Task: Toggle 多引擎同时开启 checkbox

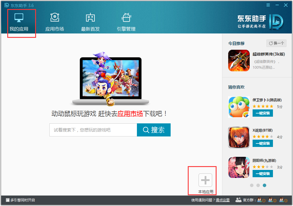Action: tap(8, 200)
